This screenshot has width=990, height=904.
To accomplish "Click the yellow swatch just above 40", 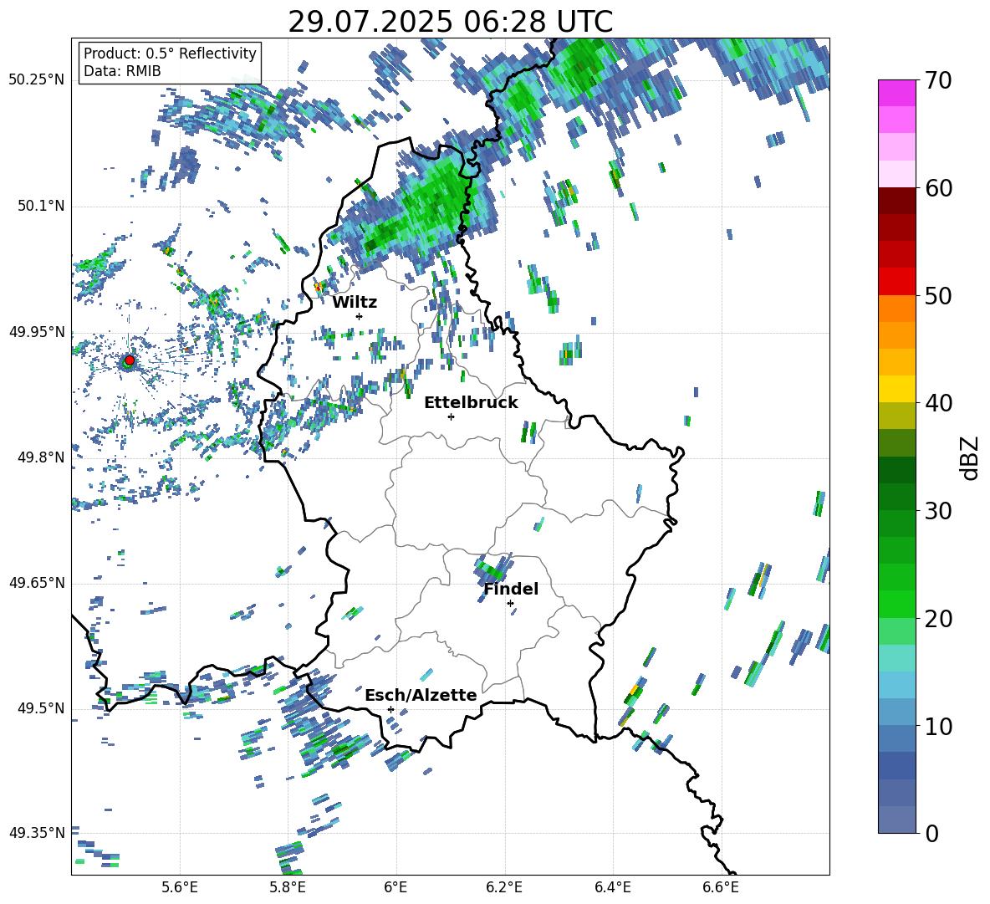I will point(896,389).
